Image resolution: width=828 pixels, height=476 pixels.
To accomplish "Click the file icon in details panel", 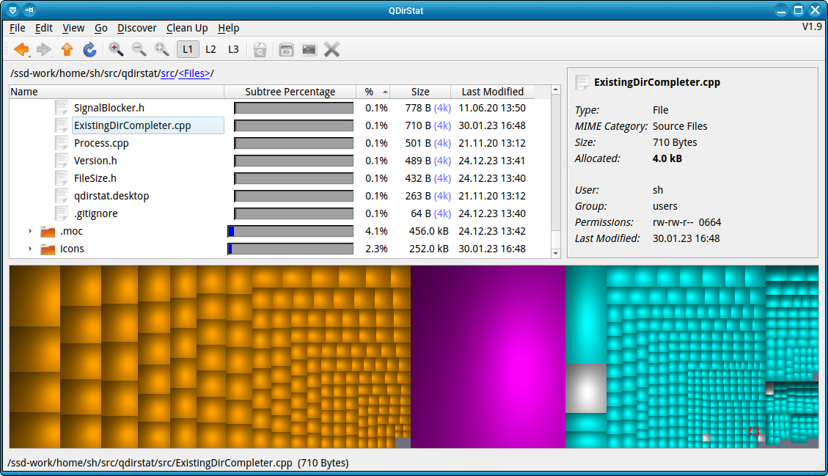I will tap(582, 82).
